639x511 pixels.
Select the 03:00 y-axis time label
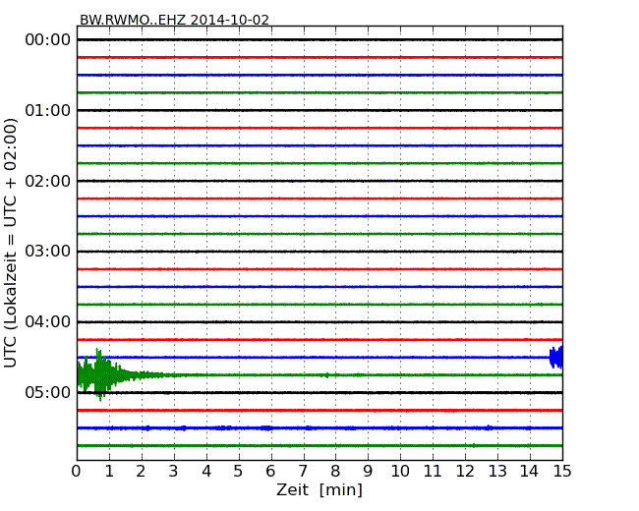pos(48,252)
